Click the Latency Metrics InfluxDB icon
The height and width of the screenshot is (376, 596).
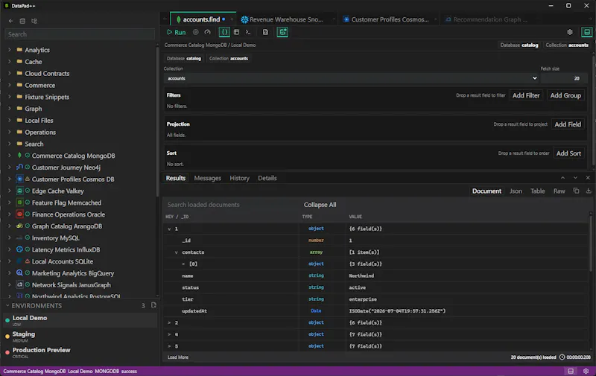coord(20,249)
